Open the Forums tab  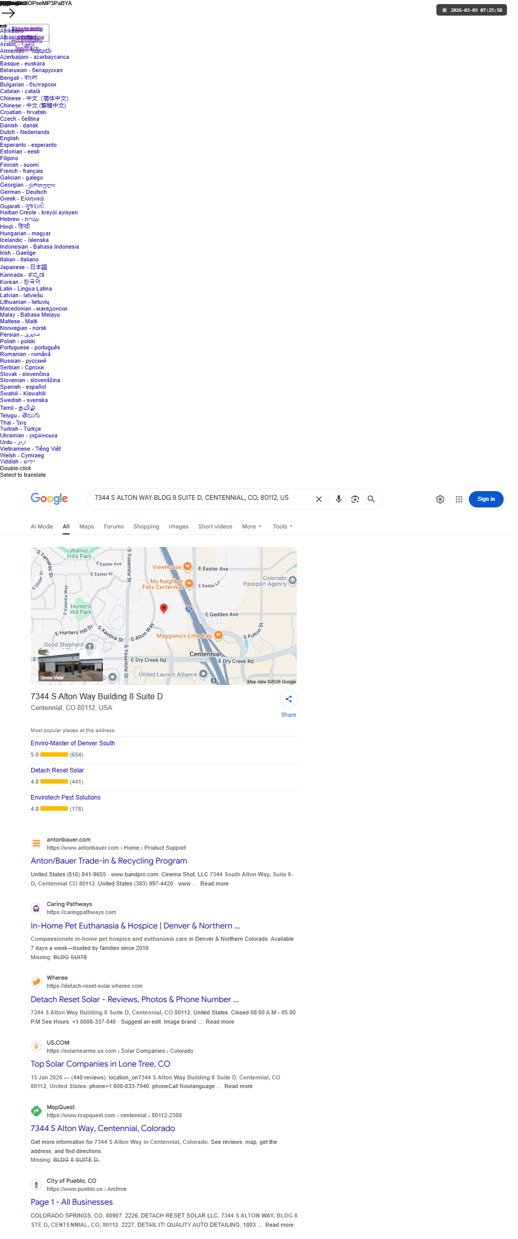pyautogui.click(x=114, y=526)
